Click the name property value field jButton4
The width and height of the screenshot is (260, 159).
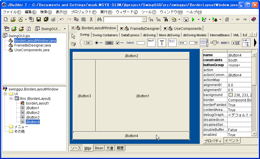(x=239, y=55)
